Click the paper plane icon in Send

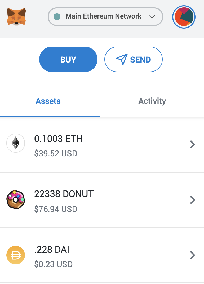pyautogui.click(x=122, y=59)
